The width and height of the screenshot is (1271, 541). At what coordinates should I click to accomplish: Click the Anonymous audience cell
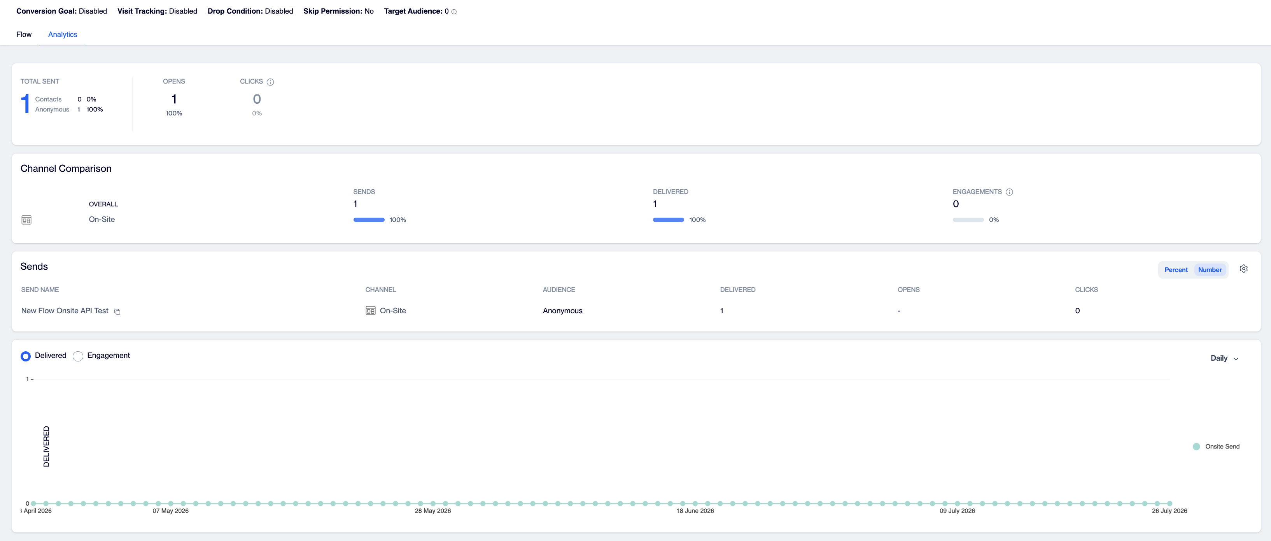[x=562, y=311]
